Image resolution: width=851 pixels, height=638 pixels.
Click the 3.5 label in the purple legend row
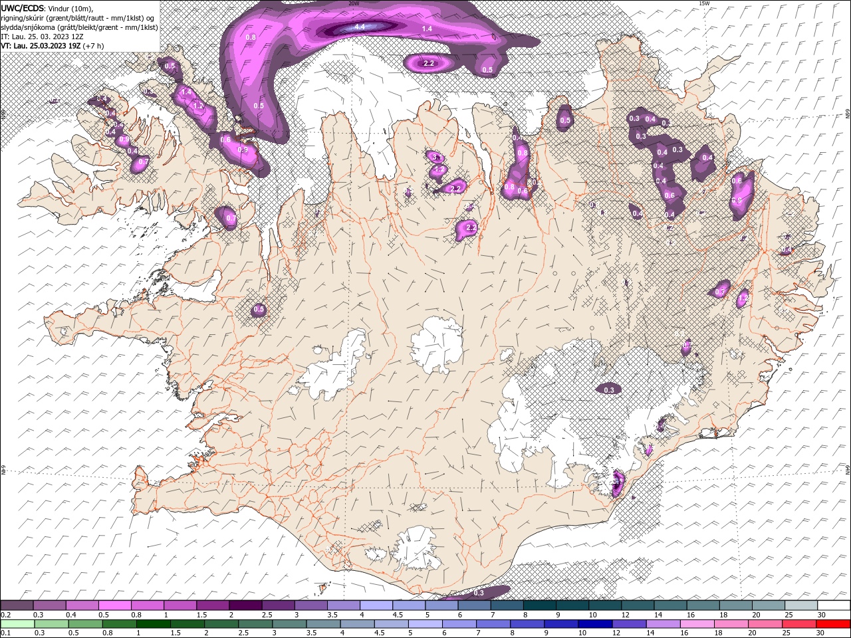click(x=330, y=615)
